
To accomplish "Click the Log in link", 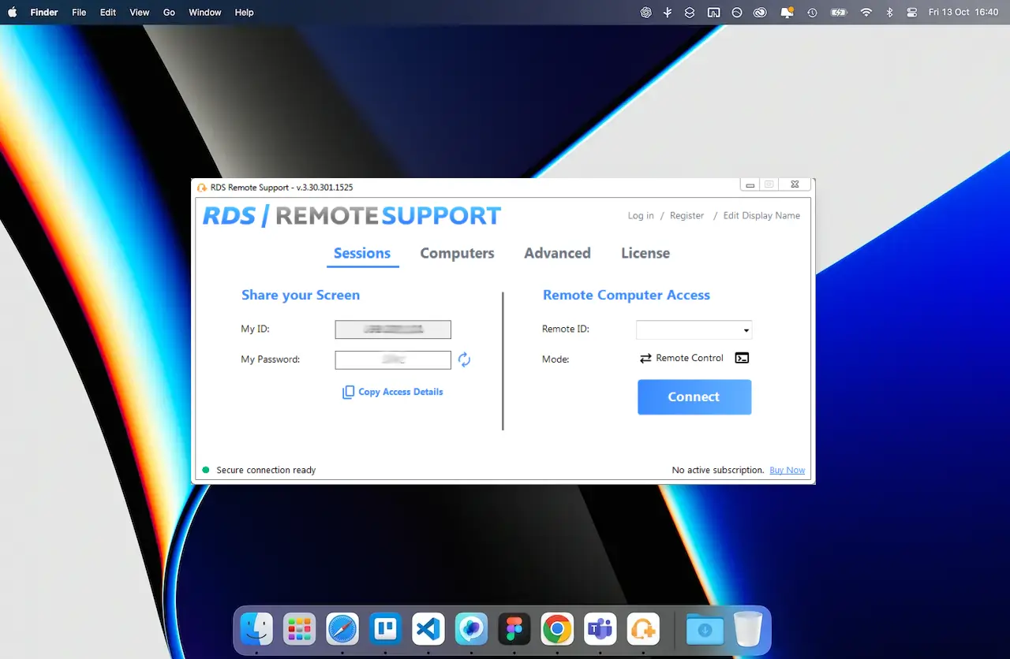I will point(640,215).
